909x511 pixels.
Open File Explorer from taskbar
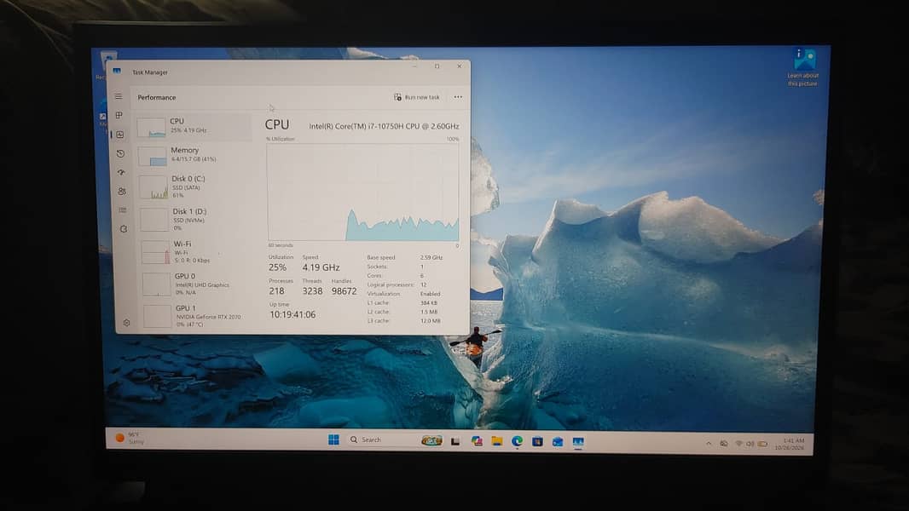pyautogui.click(x=497, y=441)
